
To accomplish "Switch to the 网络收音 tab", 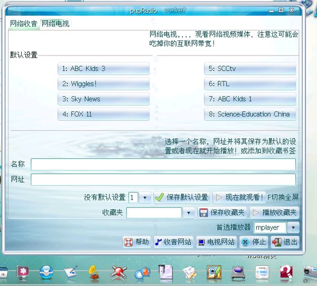I will pos(24,24).
